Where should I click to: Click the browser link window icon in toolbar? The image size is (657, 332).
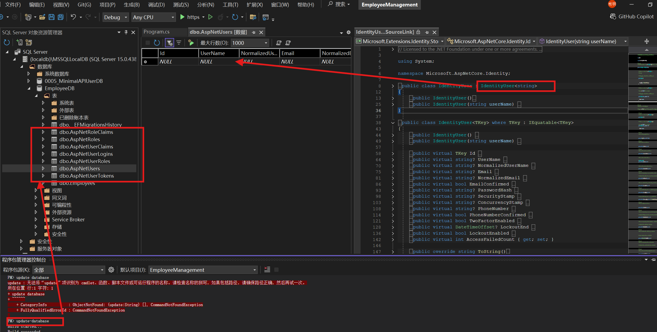(x=266, y=17)
